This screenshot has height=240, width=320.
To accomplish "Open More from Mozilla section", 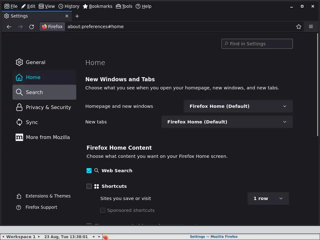I will tap(44, 137).
